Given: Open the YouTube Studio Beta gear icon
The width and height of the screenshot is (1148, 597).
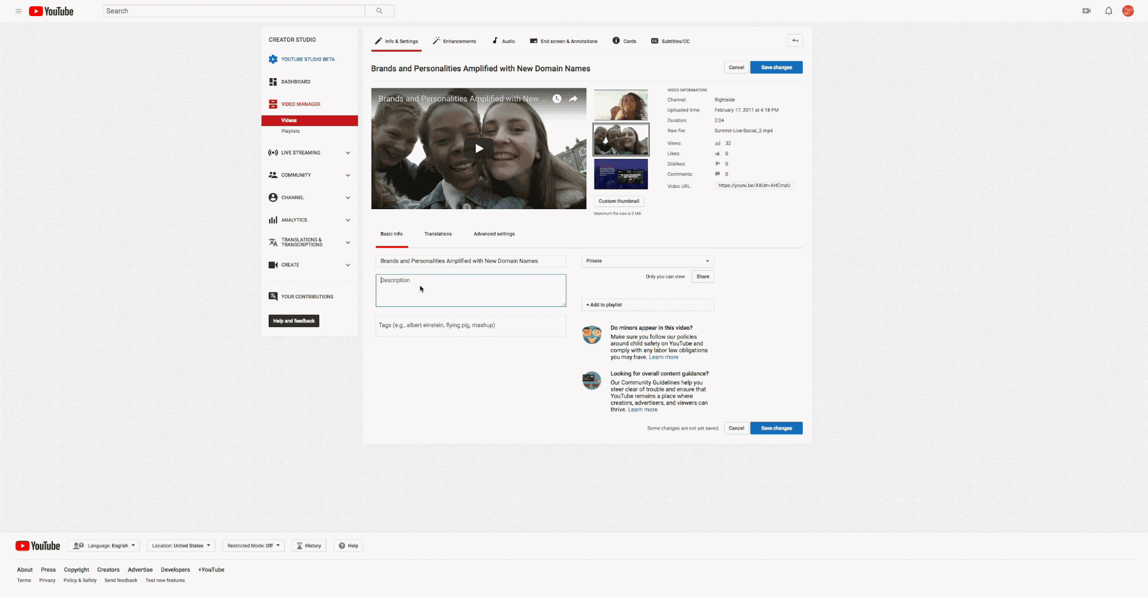Looking at the screenshot, I should (273, 59).
